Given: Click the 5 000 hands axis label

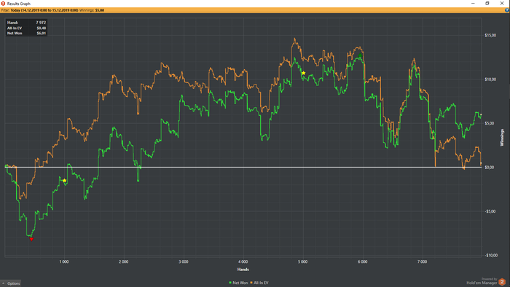Looking at the screenshot, I should coord(303,262).
